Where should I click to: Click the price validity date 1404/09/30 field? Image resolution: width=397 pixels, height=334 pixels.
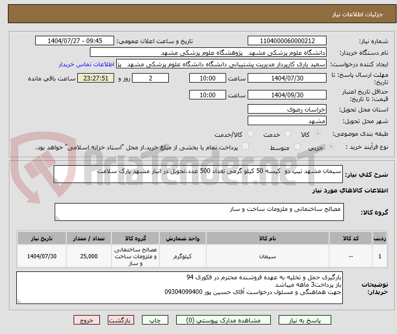287,95
